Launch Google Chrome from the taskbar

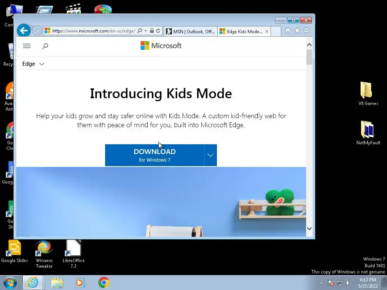104,282
